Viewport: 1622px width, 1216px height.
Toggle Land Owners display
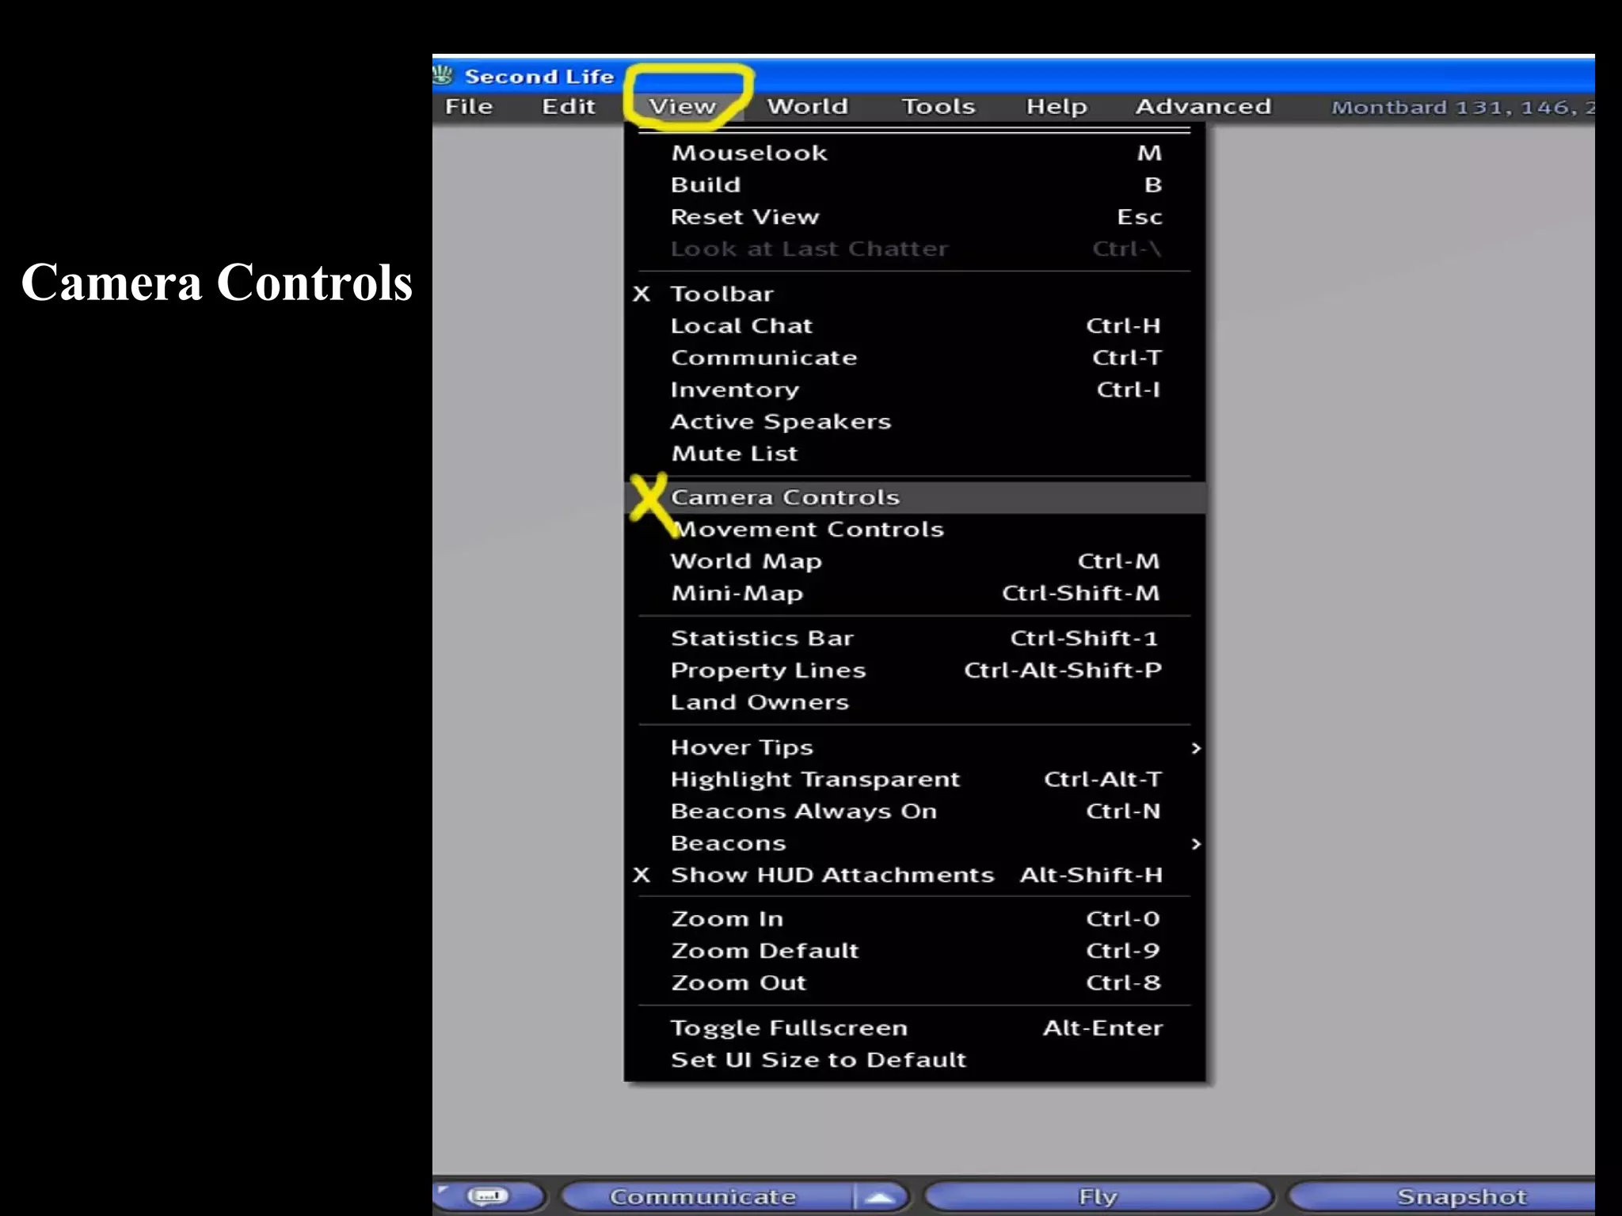pyautogui.click(x=915, y=702)
